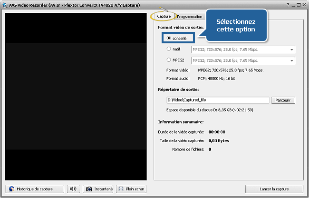Click the speaker volume icon button
Screen dimensions: 309x198
(x=73, y=189)
